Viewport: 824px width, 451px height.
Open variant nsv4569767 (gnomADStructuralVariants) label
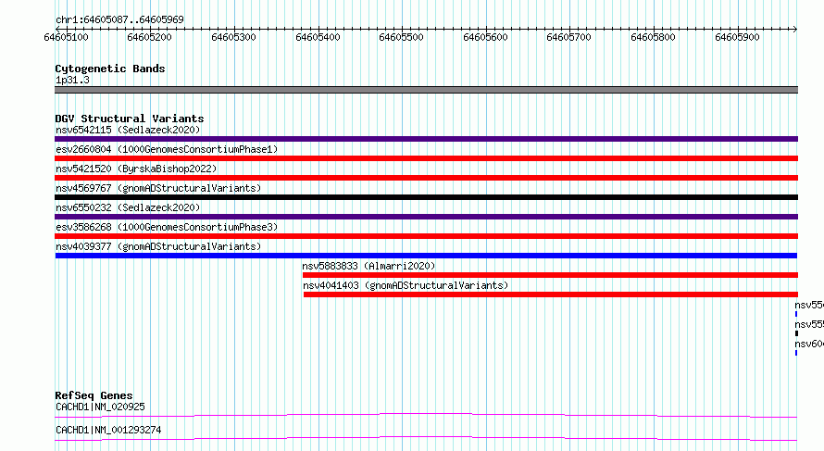click(158, 188)
